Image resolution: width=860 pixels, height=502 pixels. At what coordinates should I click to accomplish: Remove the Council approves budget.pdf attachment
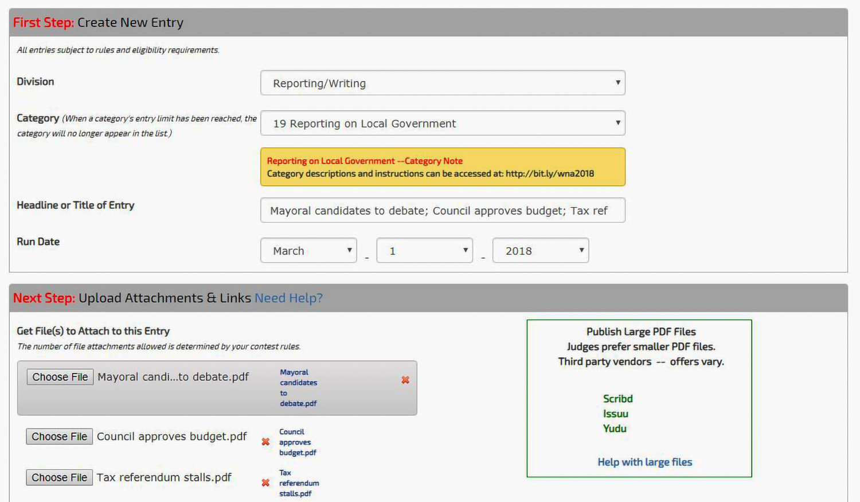(x=265, y=442)
